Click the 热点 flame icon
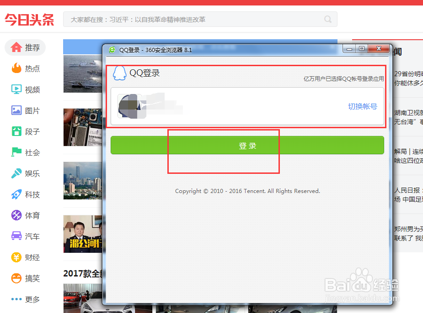 pyautogui.click(x=16, y=68)
